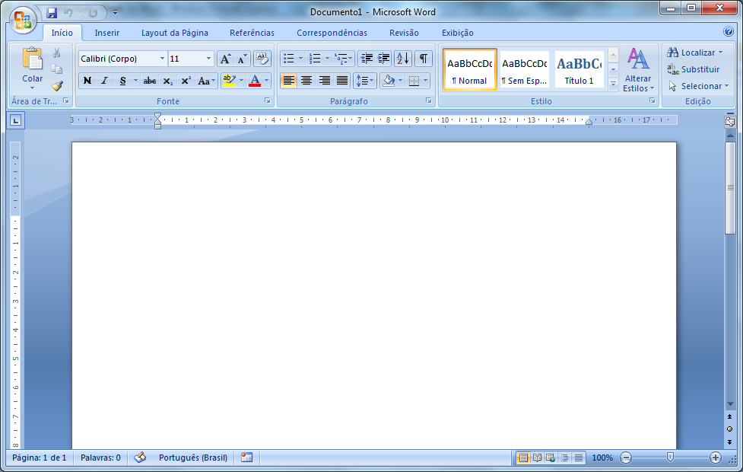Click Substituir to replace text
This screenshot has height=472, width=743.
694,69
